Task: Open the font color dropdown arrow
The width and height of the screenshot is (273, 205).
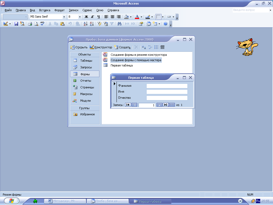Action: point(141,17)
